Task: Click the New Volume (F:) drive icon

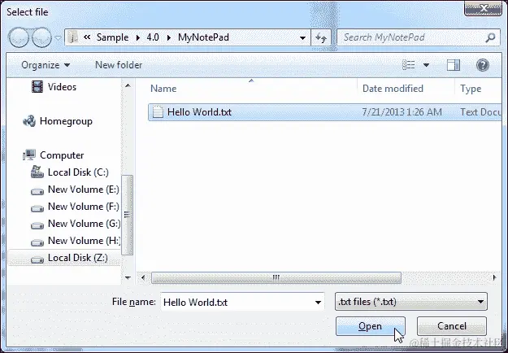Action: 37,208
